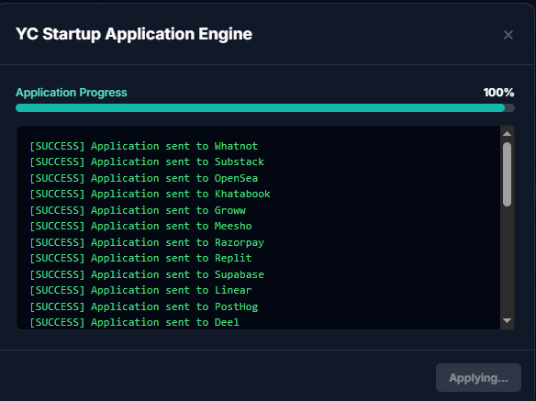Click the Application Progress bar
This screenshot has width=536, height=401.
coord(265,108)
